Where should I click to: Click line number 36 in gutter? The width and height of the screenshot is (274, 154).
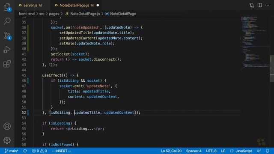pos(24,27)
